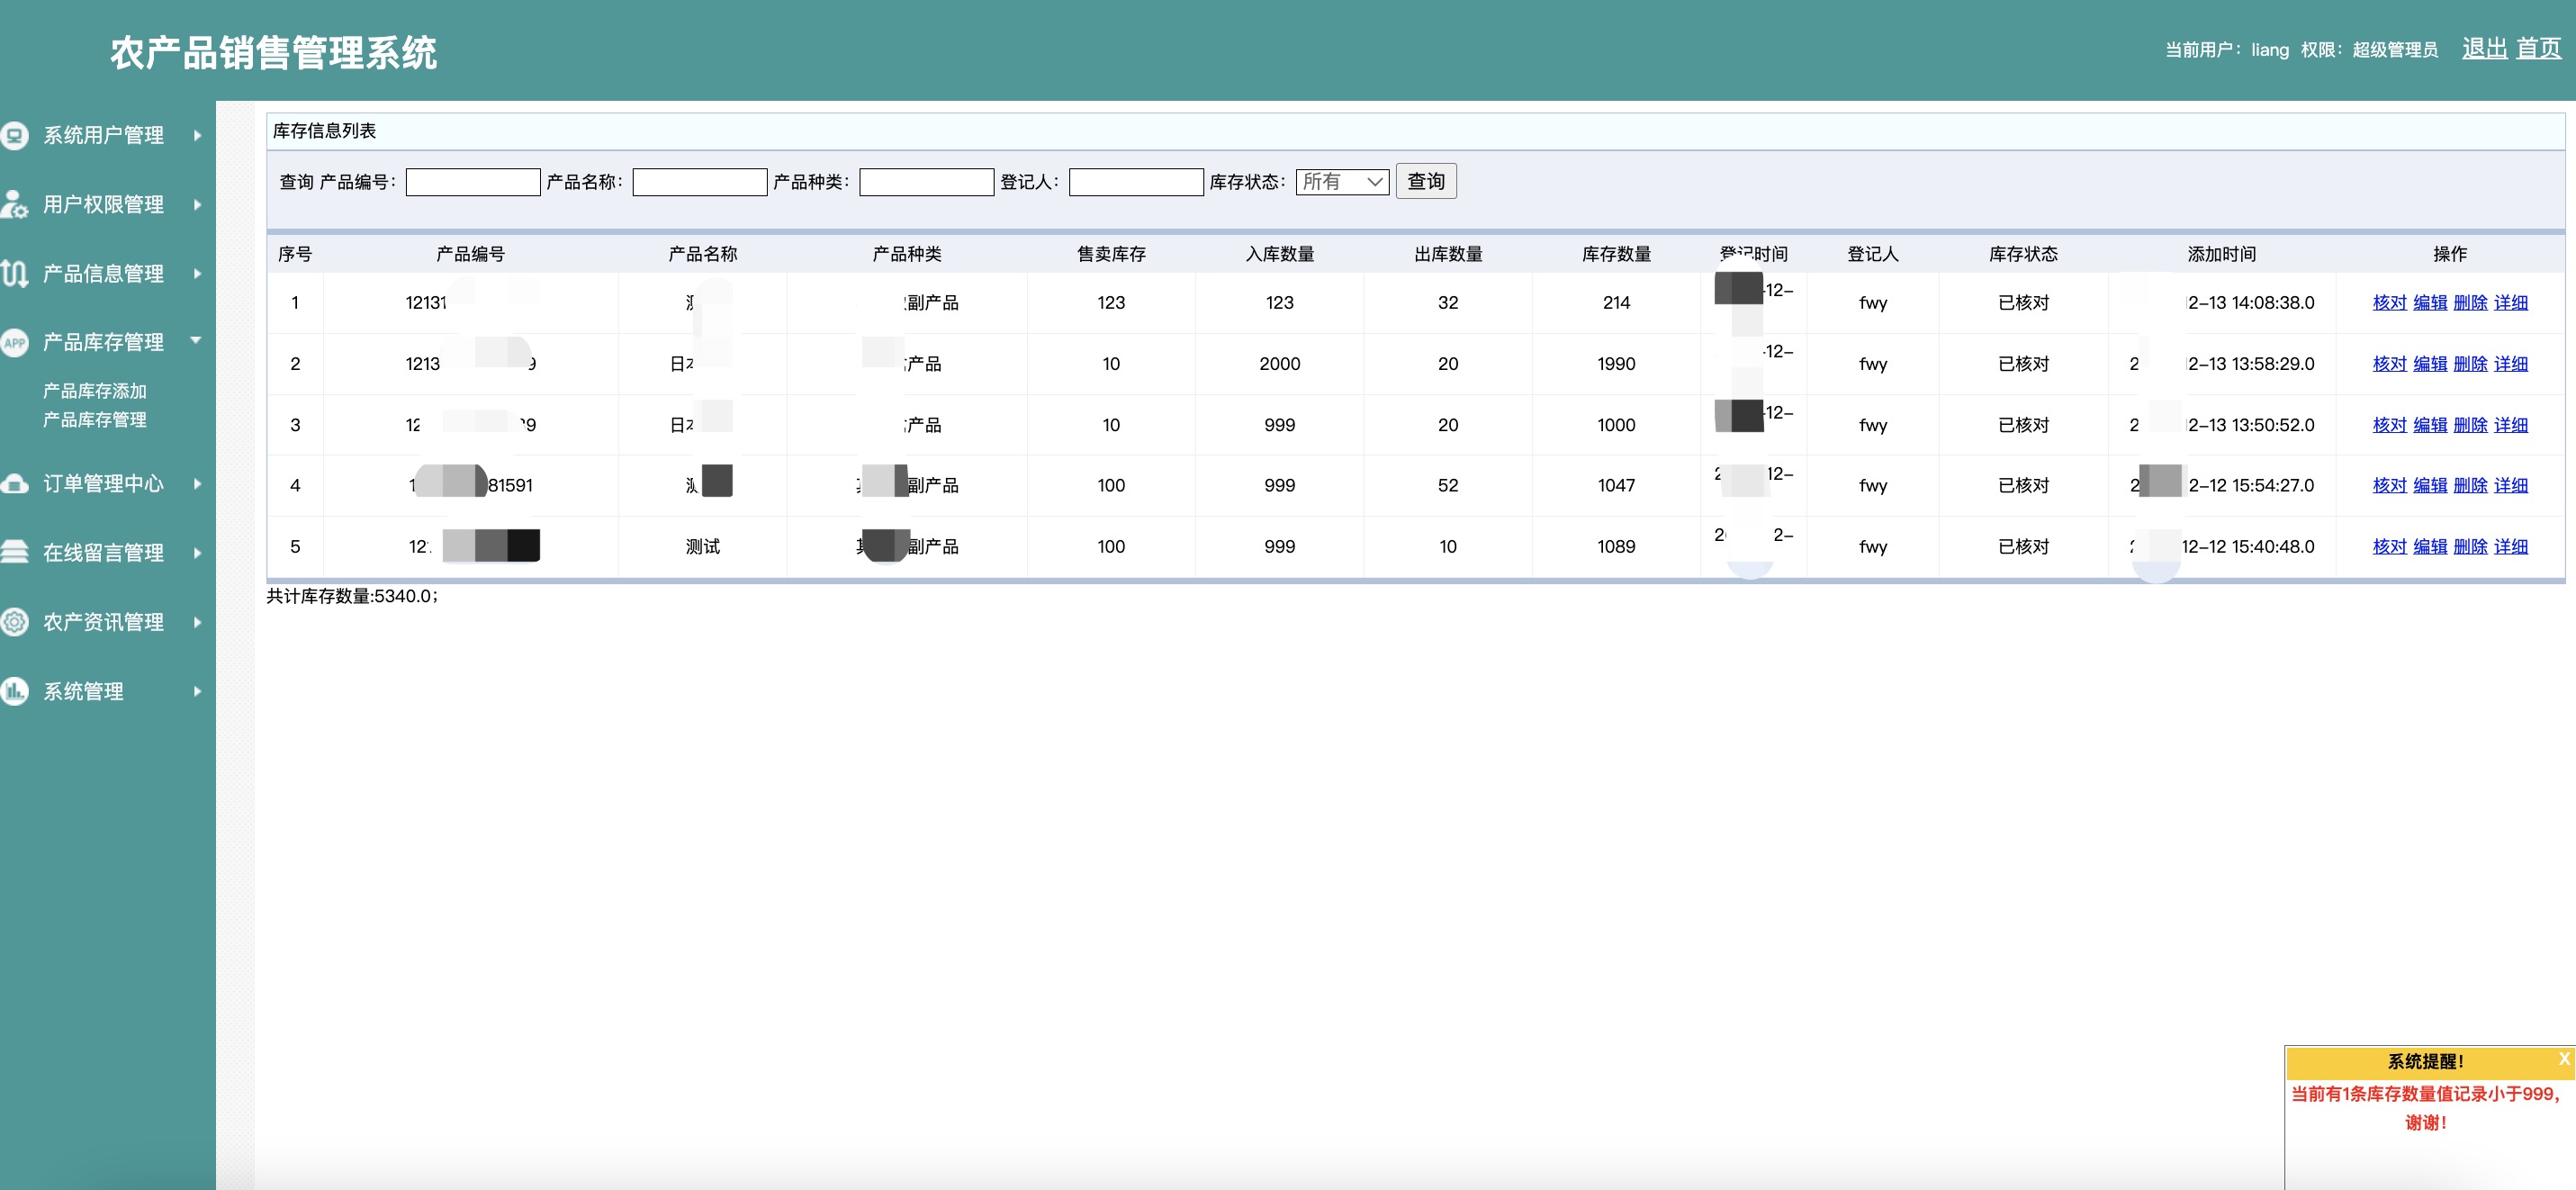Click 删除 in row 2
This screenshot has height=1190, width=2576.
[x=2470, y=364]
